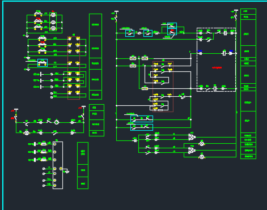Viewport: 267px width, 210px height.
Task: Select the second cyan-boxed contact on top rail
Action: point(148,33)
